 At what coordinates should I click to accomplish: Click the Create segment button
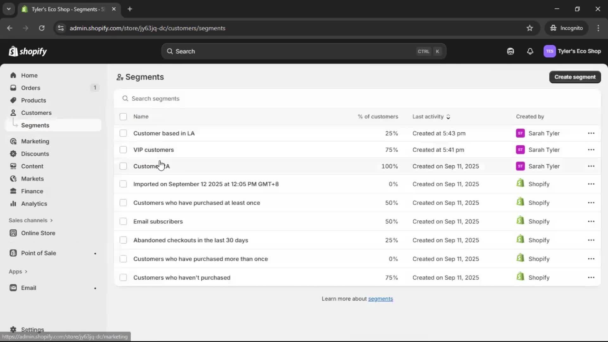575,77
